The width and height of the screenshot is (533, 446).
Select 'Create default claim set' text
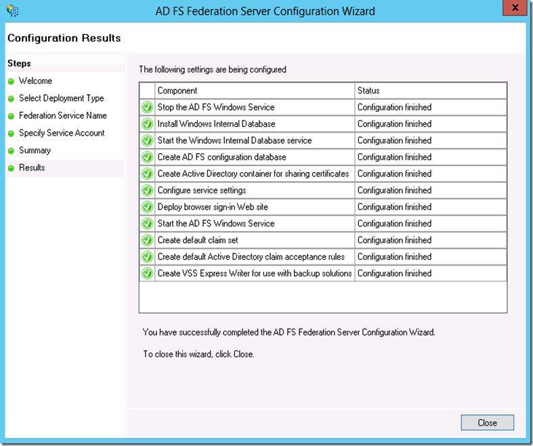coord(198,240)
